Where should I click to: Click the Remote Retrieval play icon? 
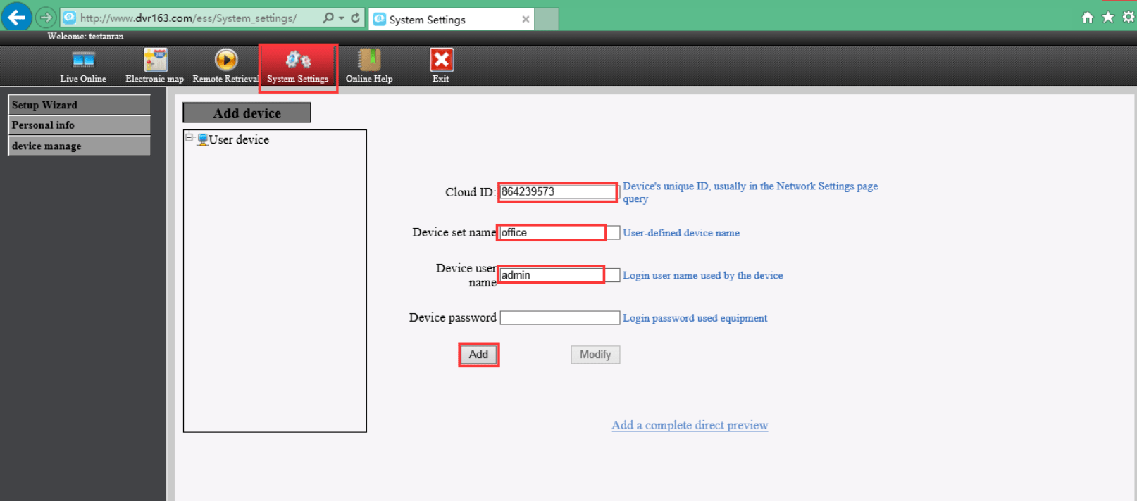225,61
